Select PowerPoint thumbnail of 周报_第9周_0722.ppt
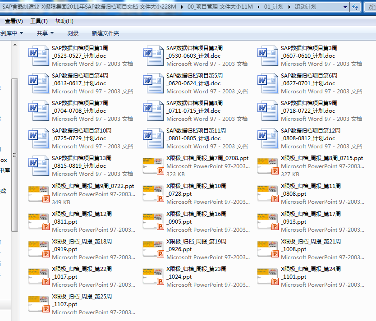This screenshot has width=376, height=321. [x=39, y=194]
